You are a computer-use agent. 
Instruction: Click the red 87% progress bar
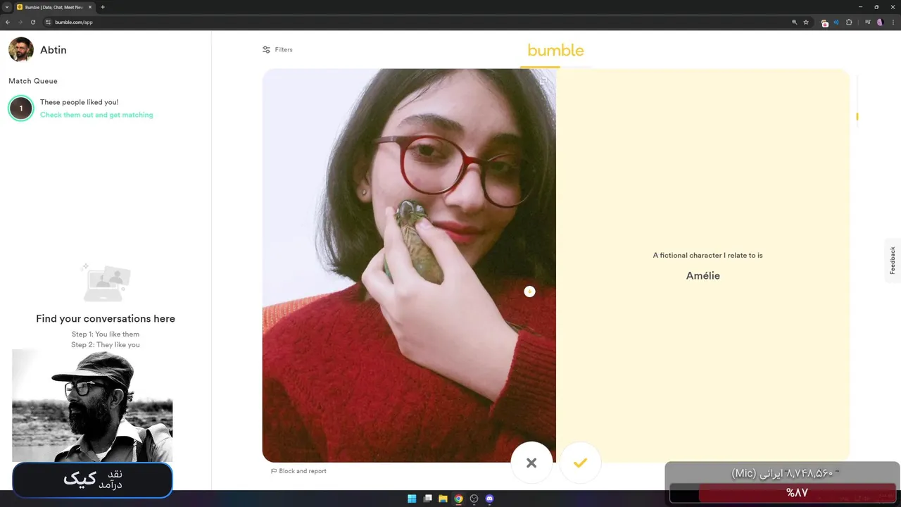tap(797, 493)
